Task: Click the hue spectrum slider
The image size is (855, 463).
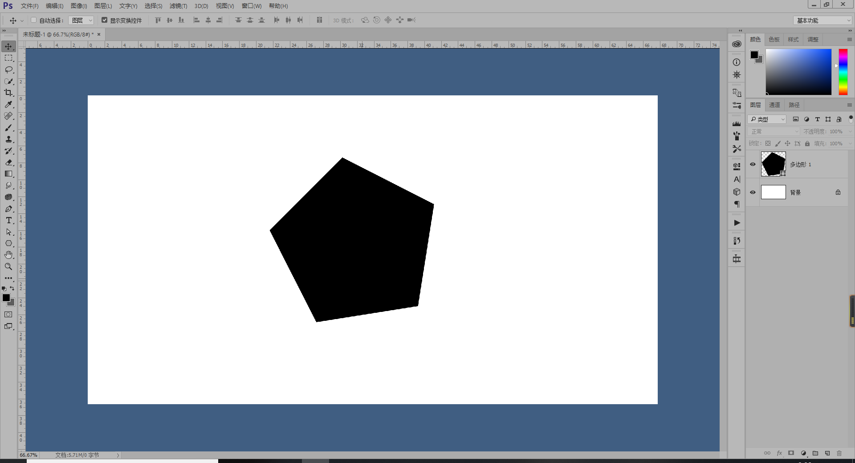Action: (843, 72)
